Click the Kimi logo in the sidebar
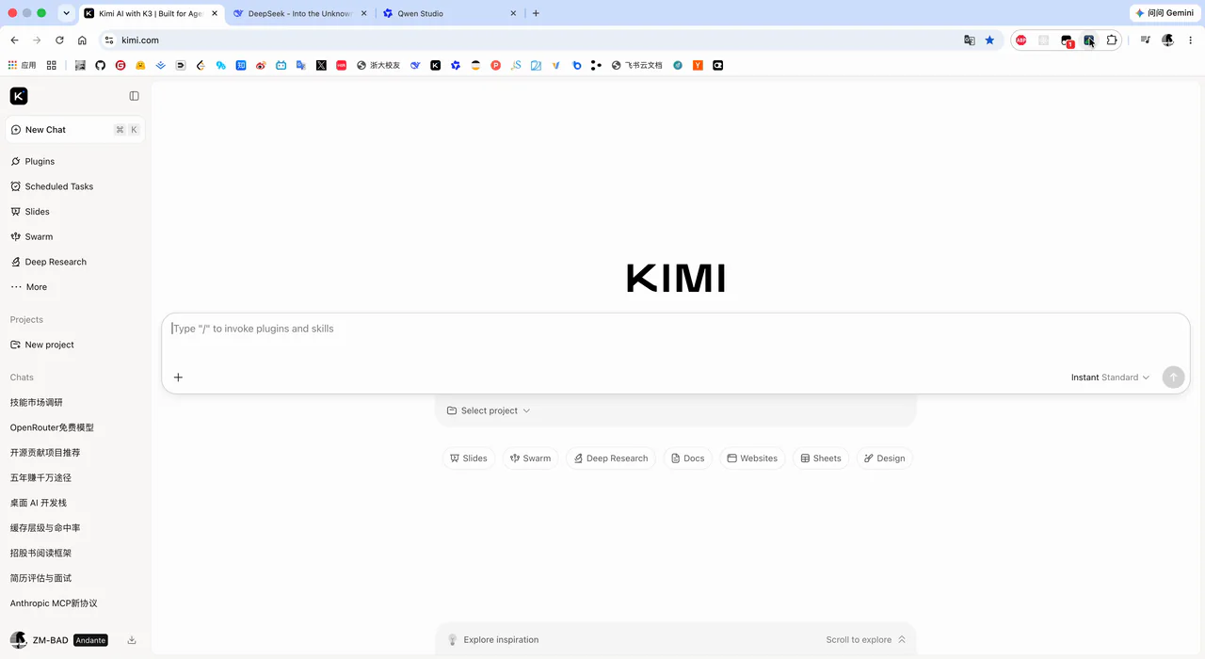The width and height of the screenshot is (1205, 659). [x=19, y=96]
